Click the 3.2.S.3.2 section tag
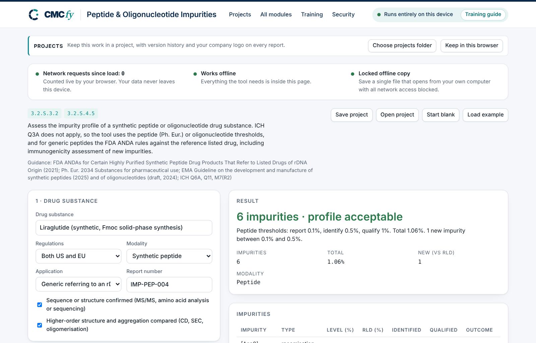Viewport: 536px width, 343px height. (45, 113)
